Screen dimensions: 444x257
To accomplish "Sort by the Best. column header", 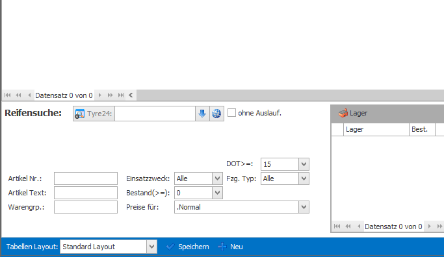I will click(422, 130).
